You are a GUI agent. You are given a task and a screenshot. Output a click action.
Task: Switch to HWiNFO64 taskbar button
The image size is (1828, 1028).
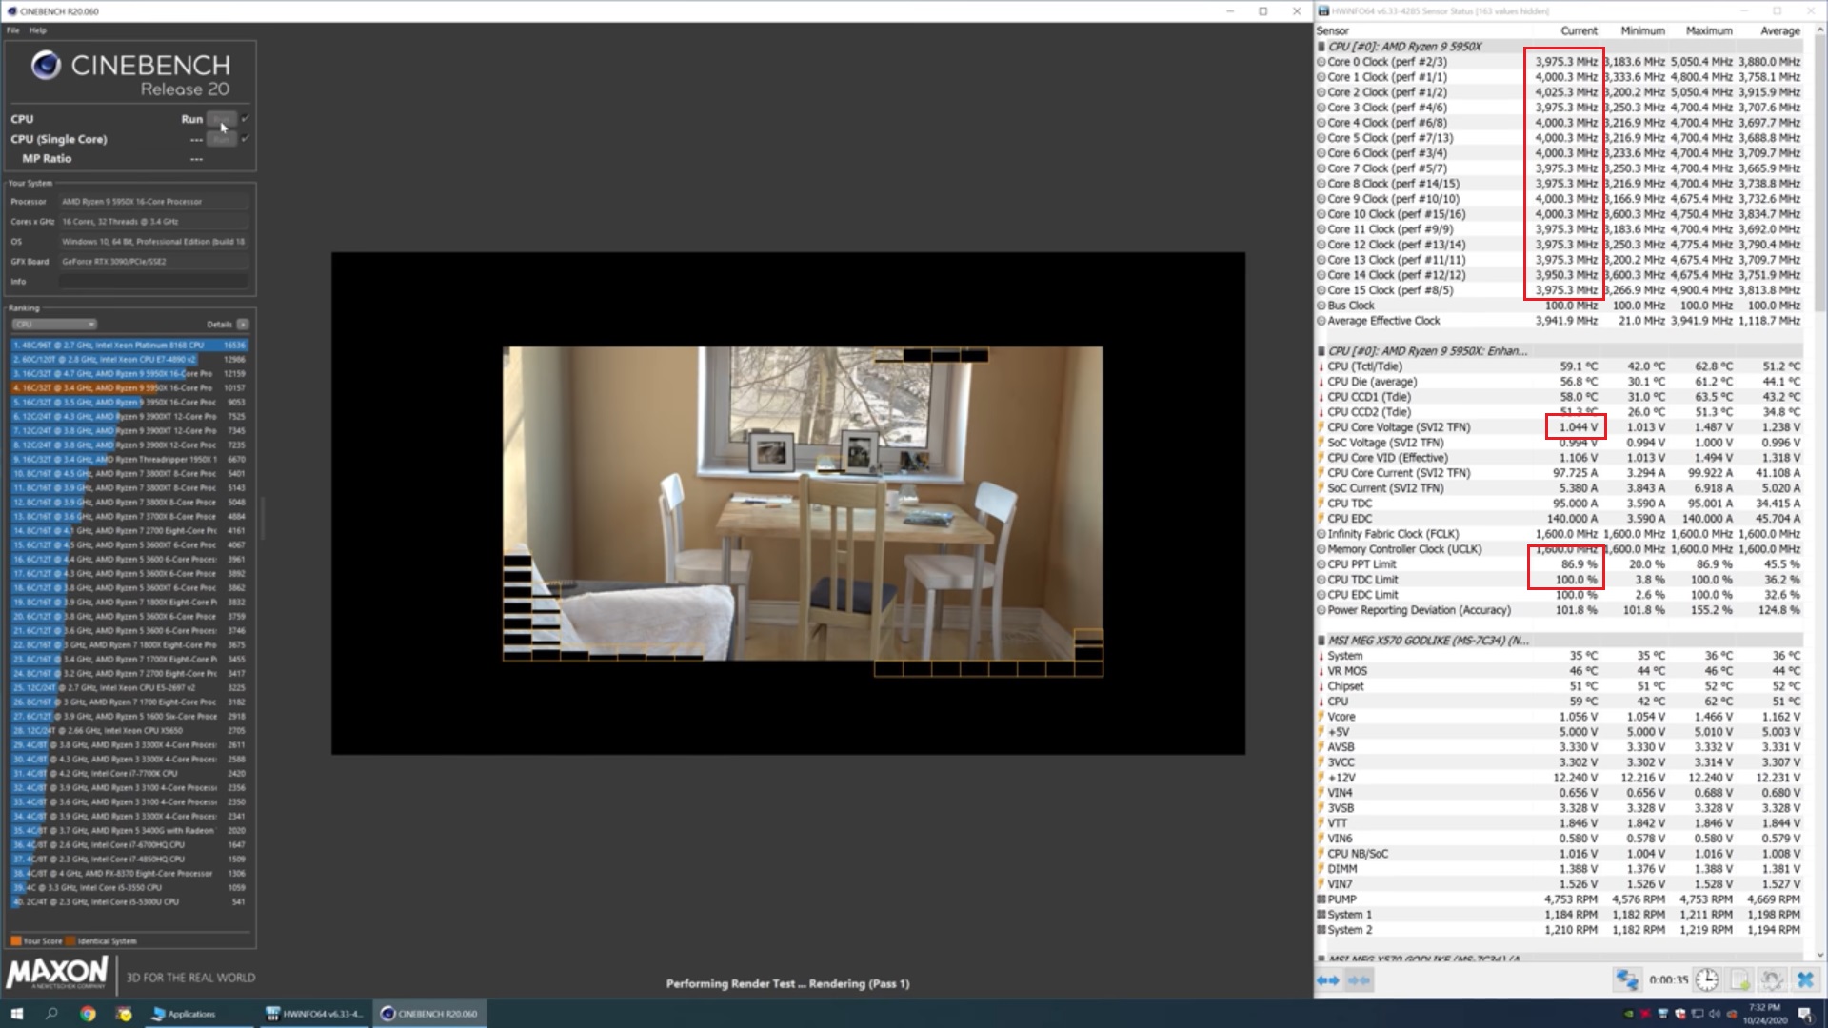(x=314, y=1014)
